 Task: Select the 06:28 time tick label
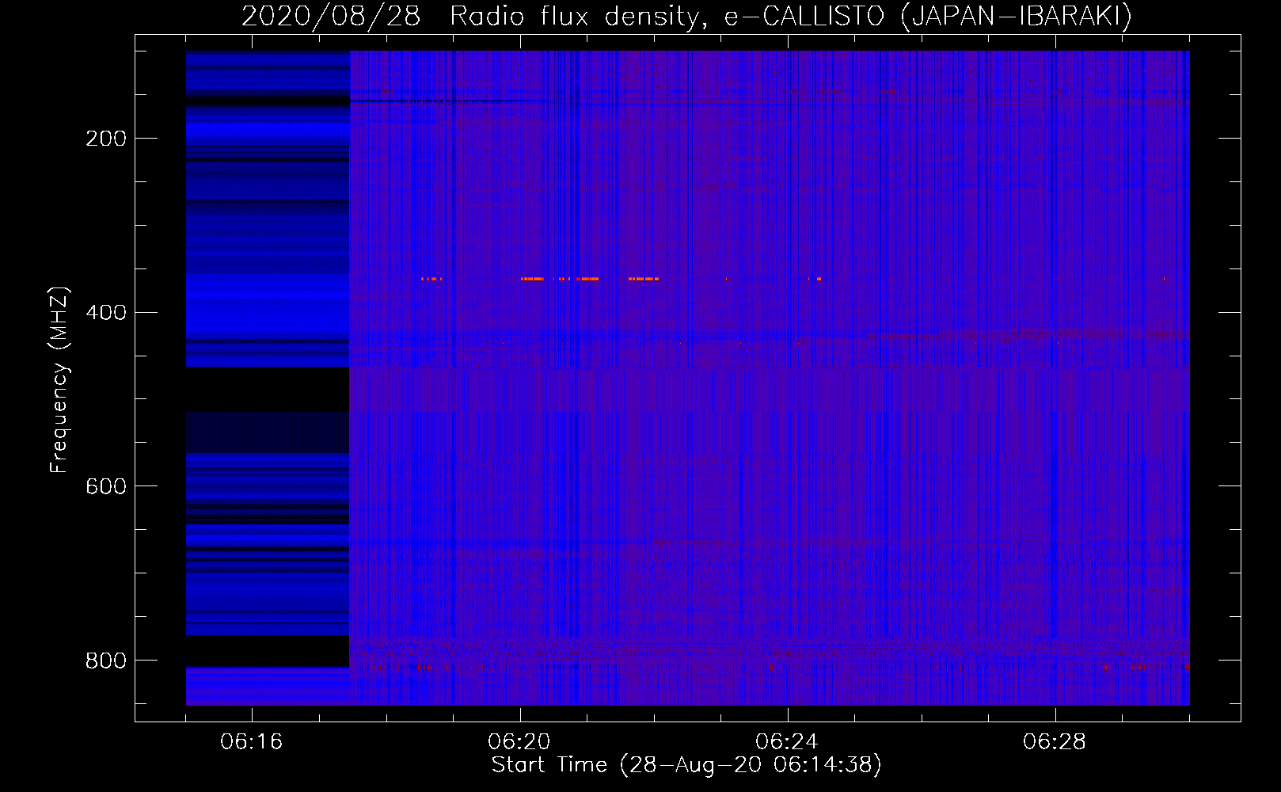click(x=1055, y=742)
